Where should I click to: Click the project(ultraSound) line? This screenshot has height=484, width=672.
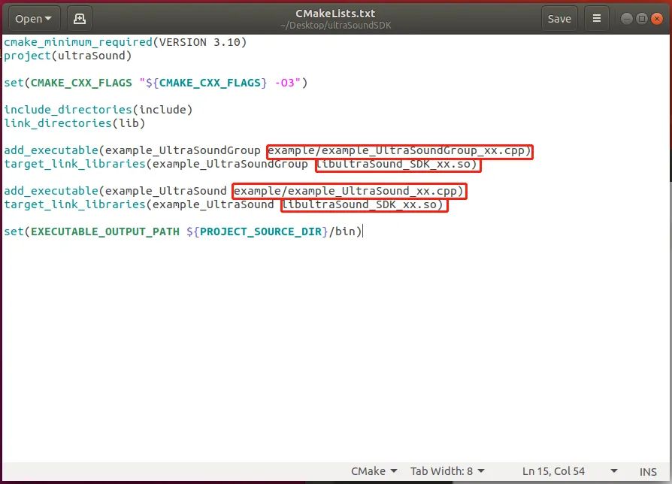68,56
